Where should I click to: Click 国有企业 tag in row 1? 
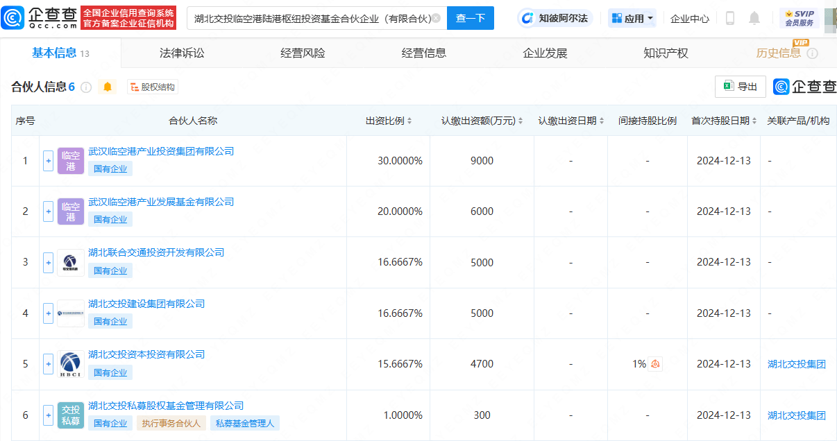coord(110,168)
